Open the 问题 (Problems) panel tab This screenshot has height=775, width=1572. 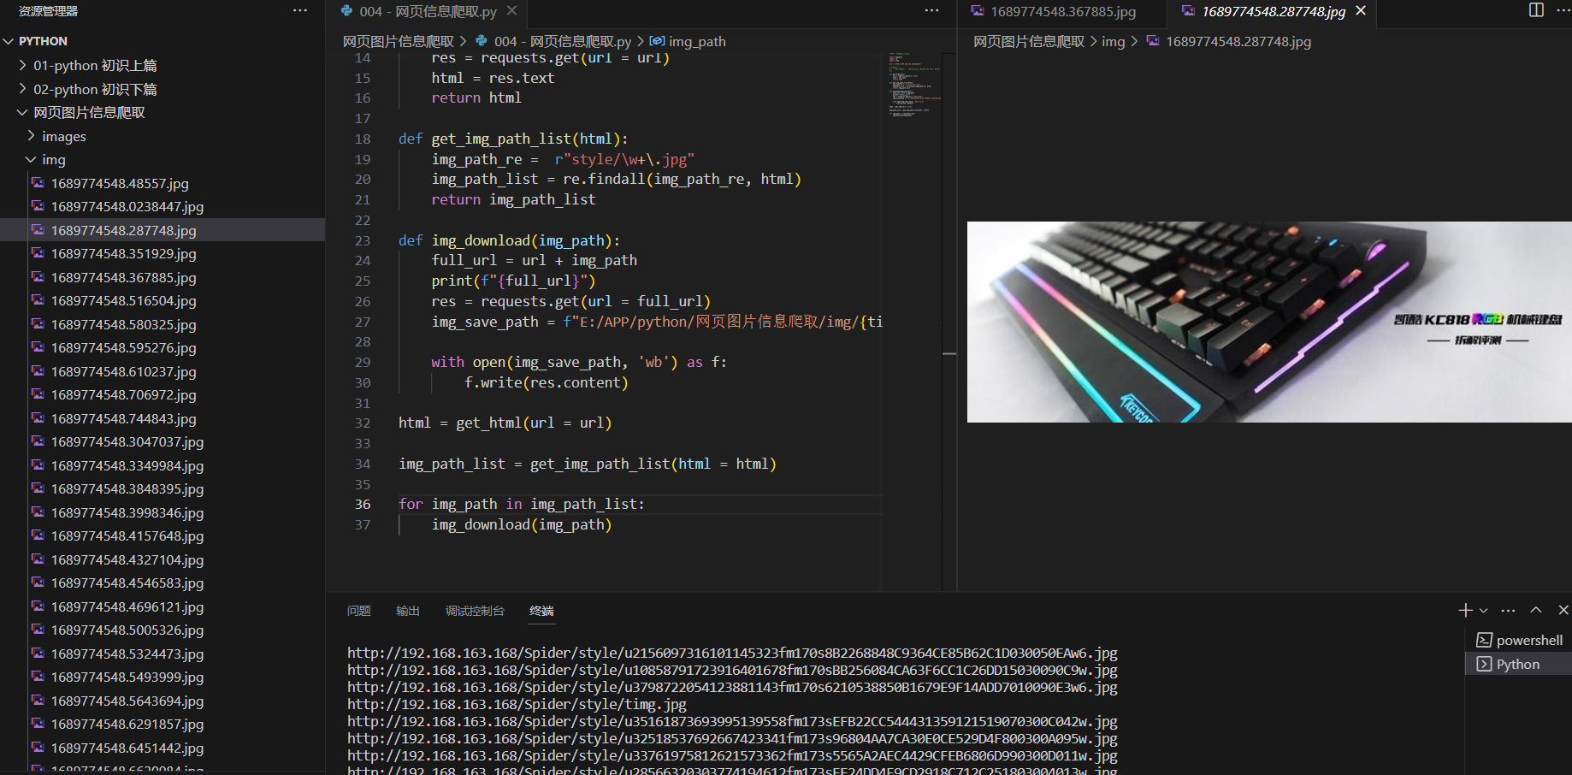pyautogui.click(x=359, y=611)
